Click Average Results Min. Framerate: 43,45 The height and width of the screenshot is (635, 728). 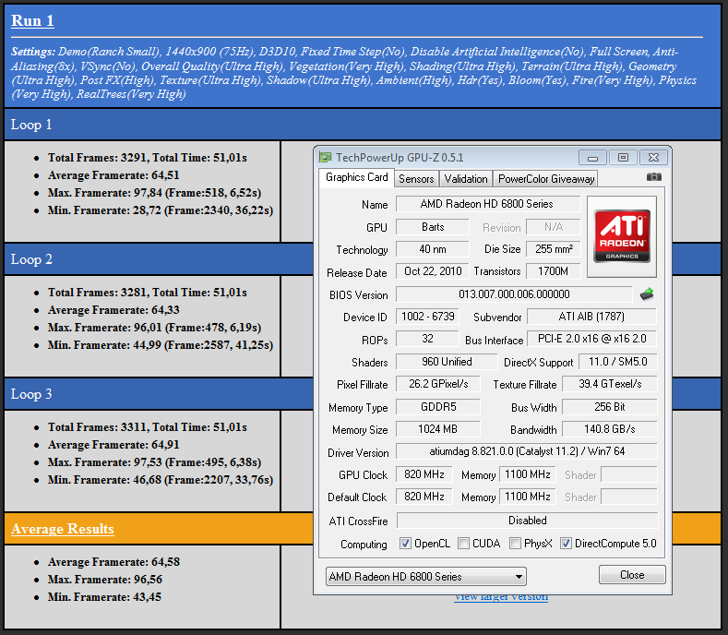point(104,597)
